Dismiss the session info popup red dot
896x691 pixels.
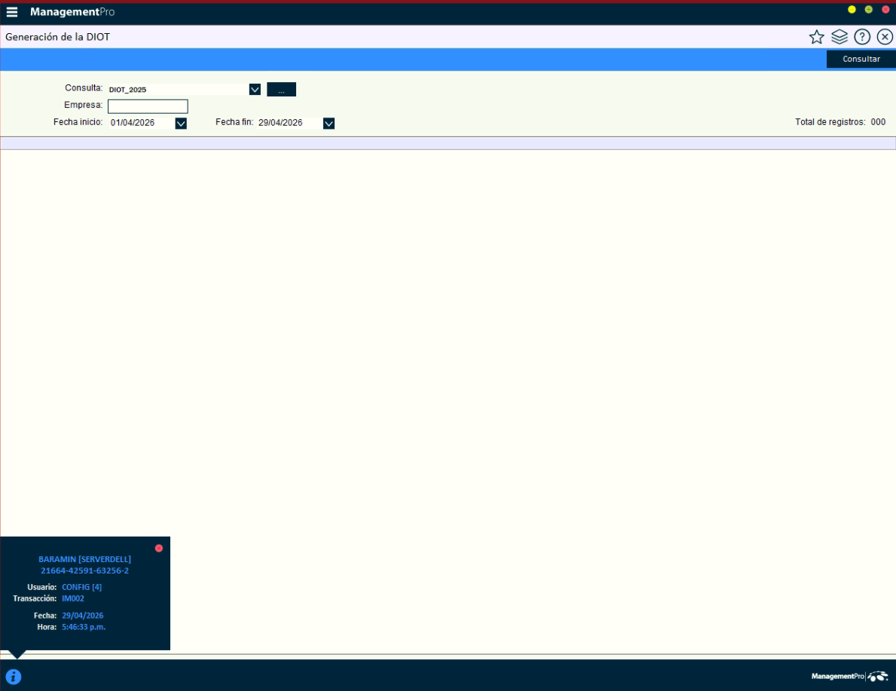[x=159, y=548]
